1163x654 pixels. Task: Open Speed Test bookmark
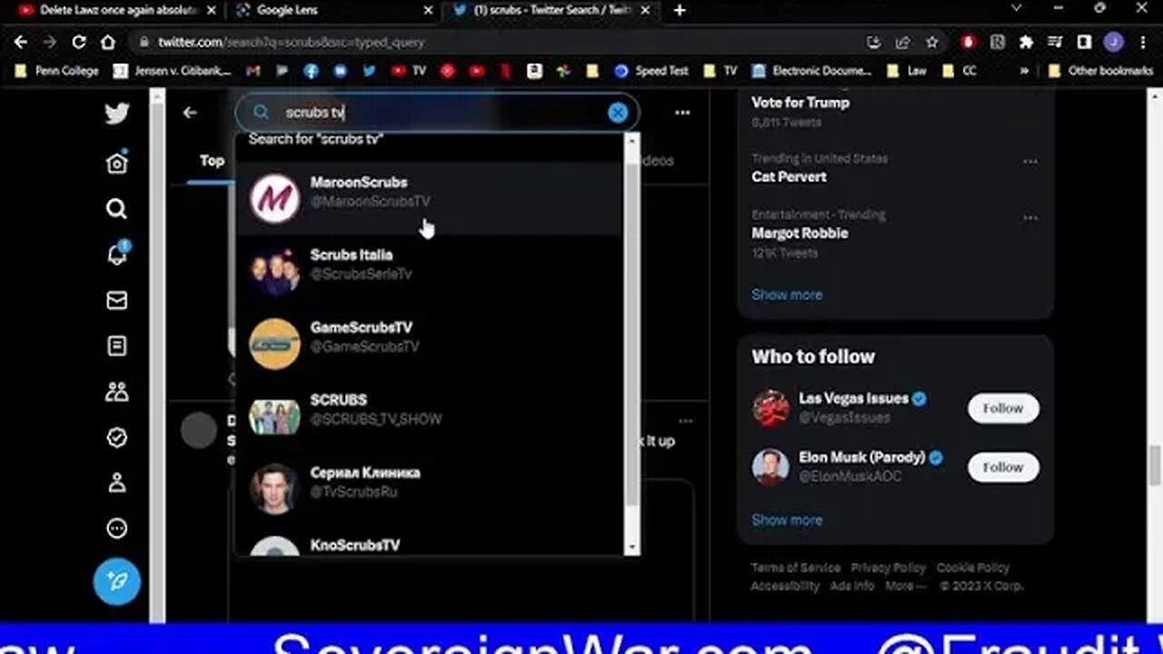651,71
